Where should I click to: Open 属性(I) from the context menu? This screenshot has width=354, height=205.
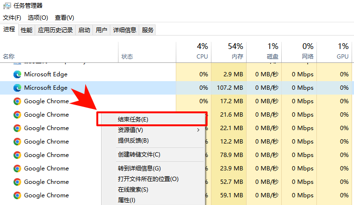tap(153, 200)
